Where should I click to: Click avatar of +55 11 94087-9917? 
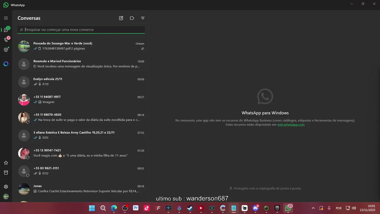click(x=24, y=100)
